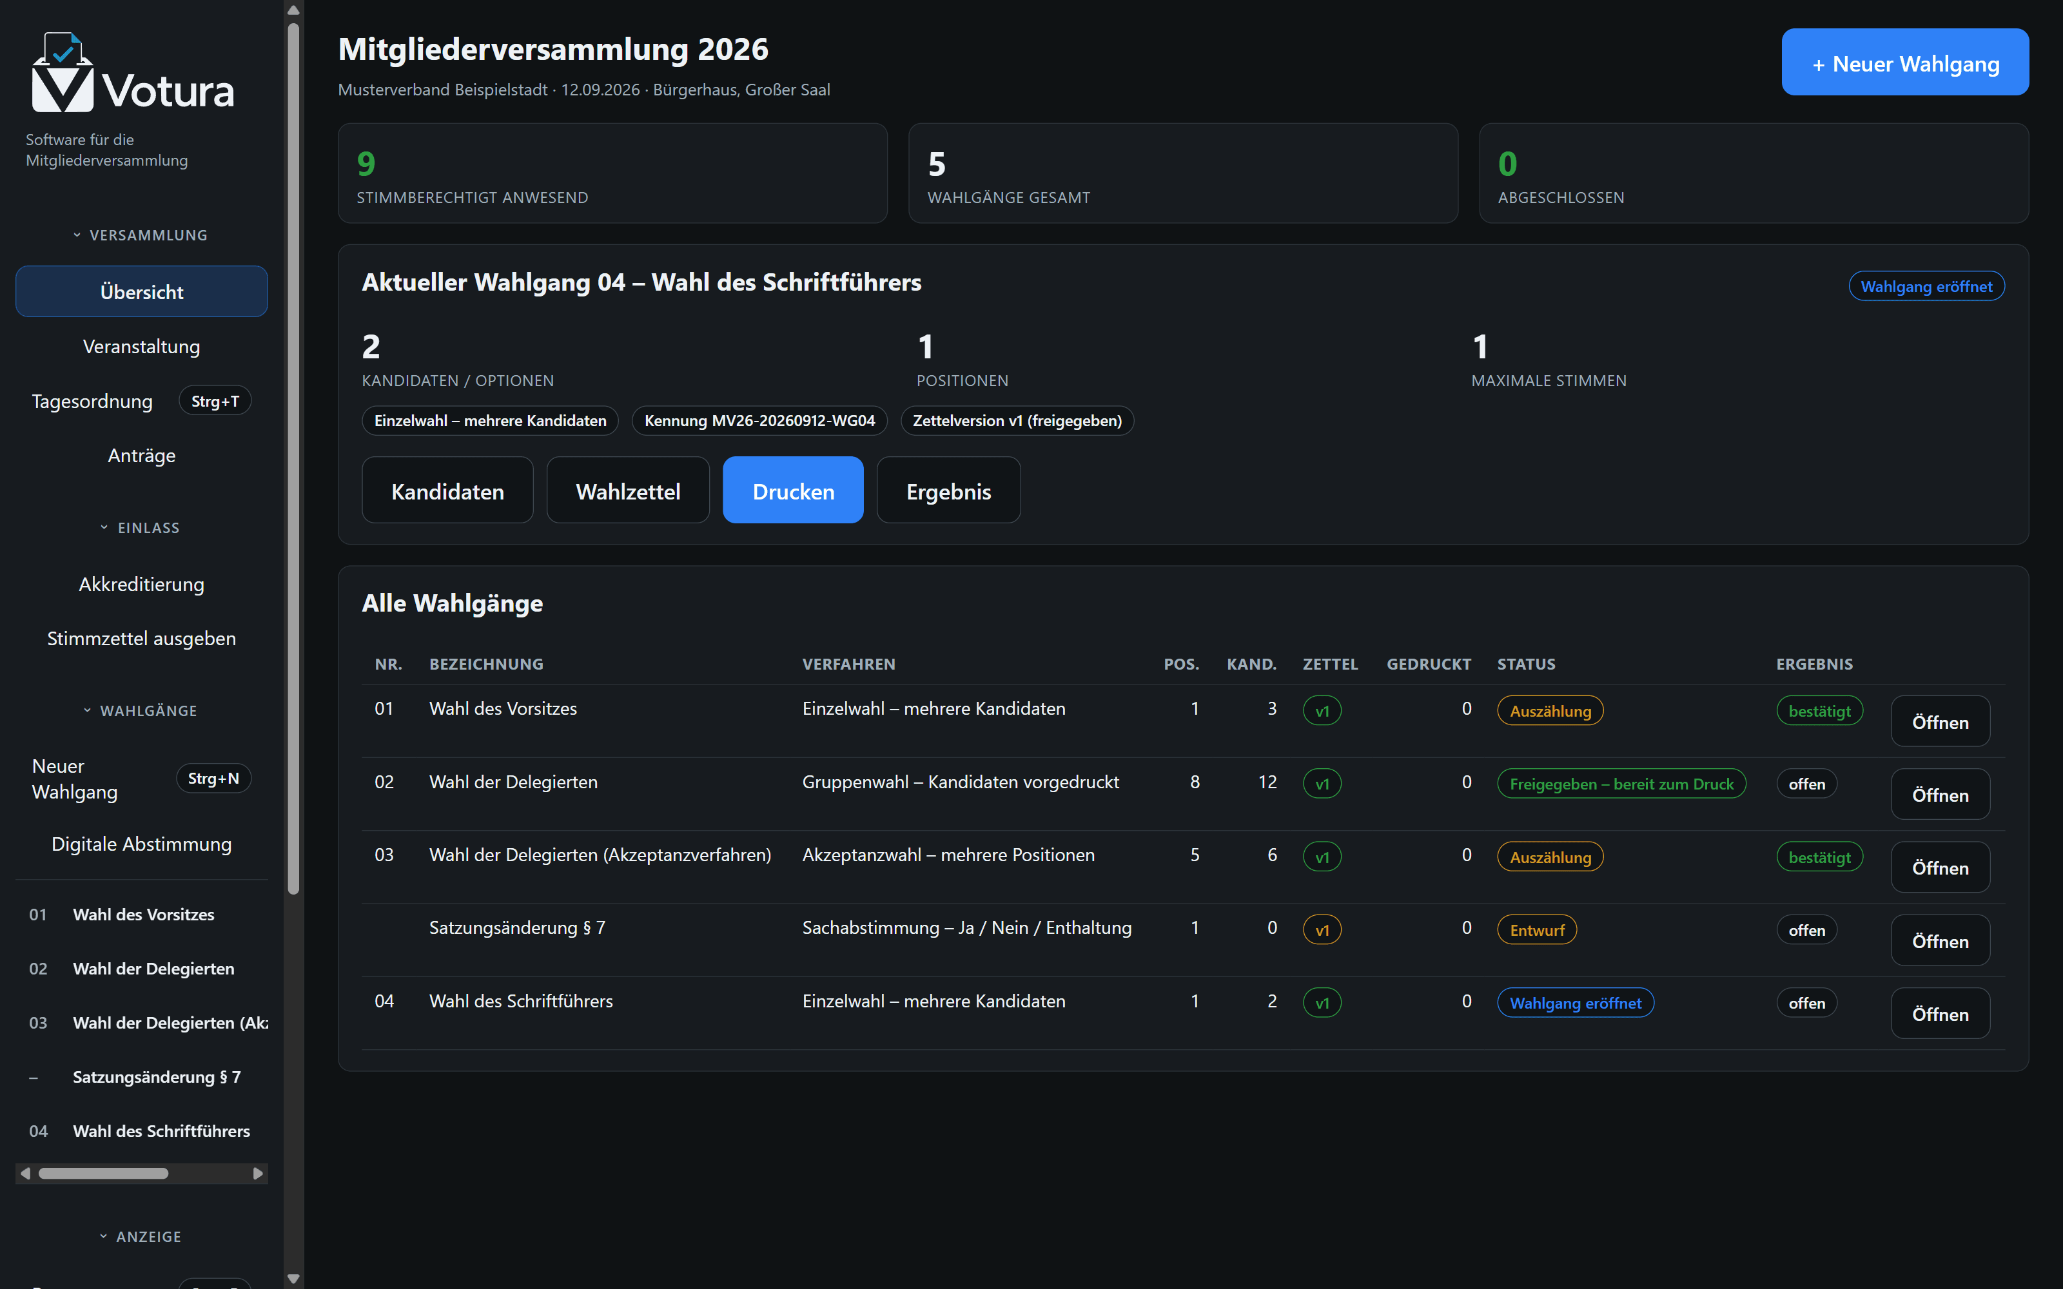
Task: Open Wahl der Delegierten row via Öffnen
Action: click(1941, 795)
